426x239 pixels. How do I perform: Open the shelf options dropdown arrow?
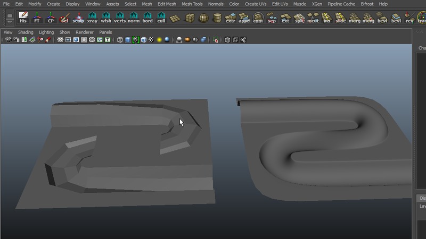[x=10, y=21]
